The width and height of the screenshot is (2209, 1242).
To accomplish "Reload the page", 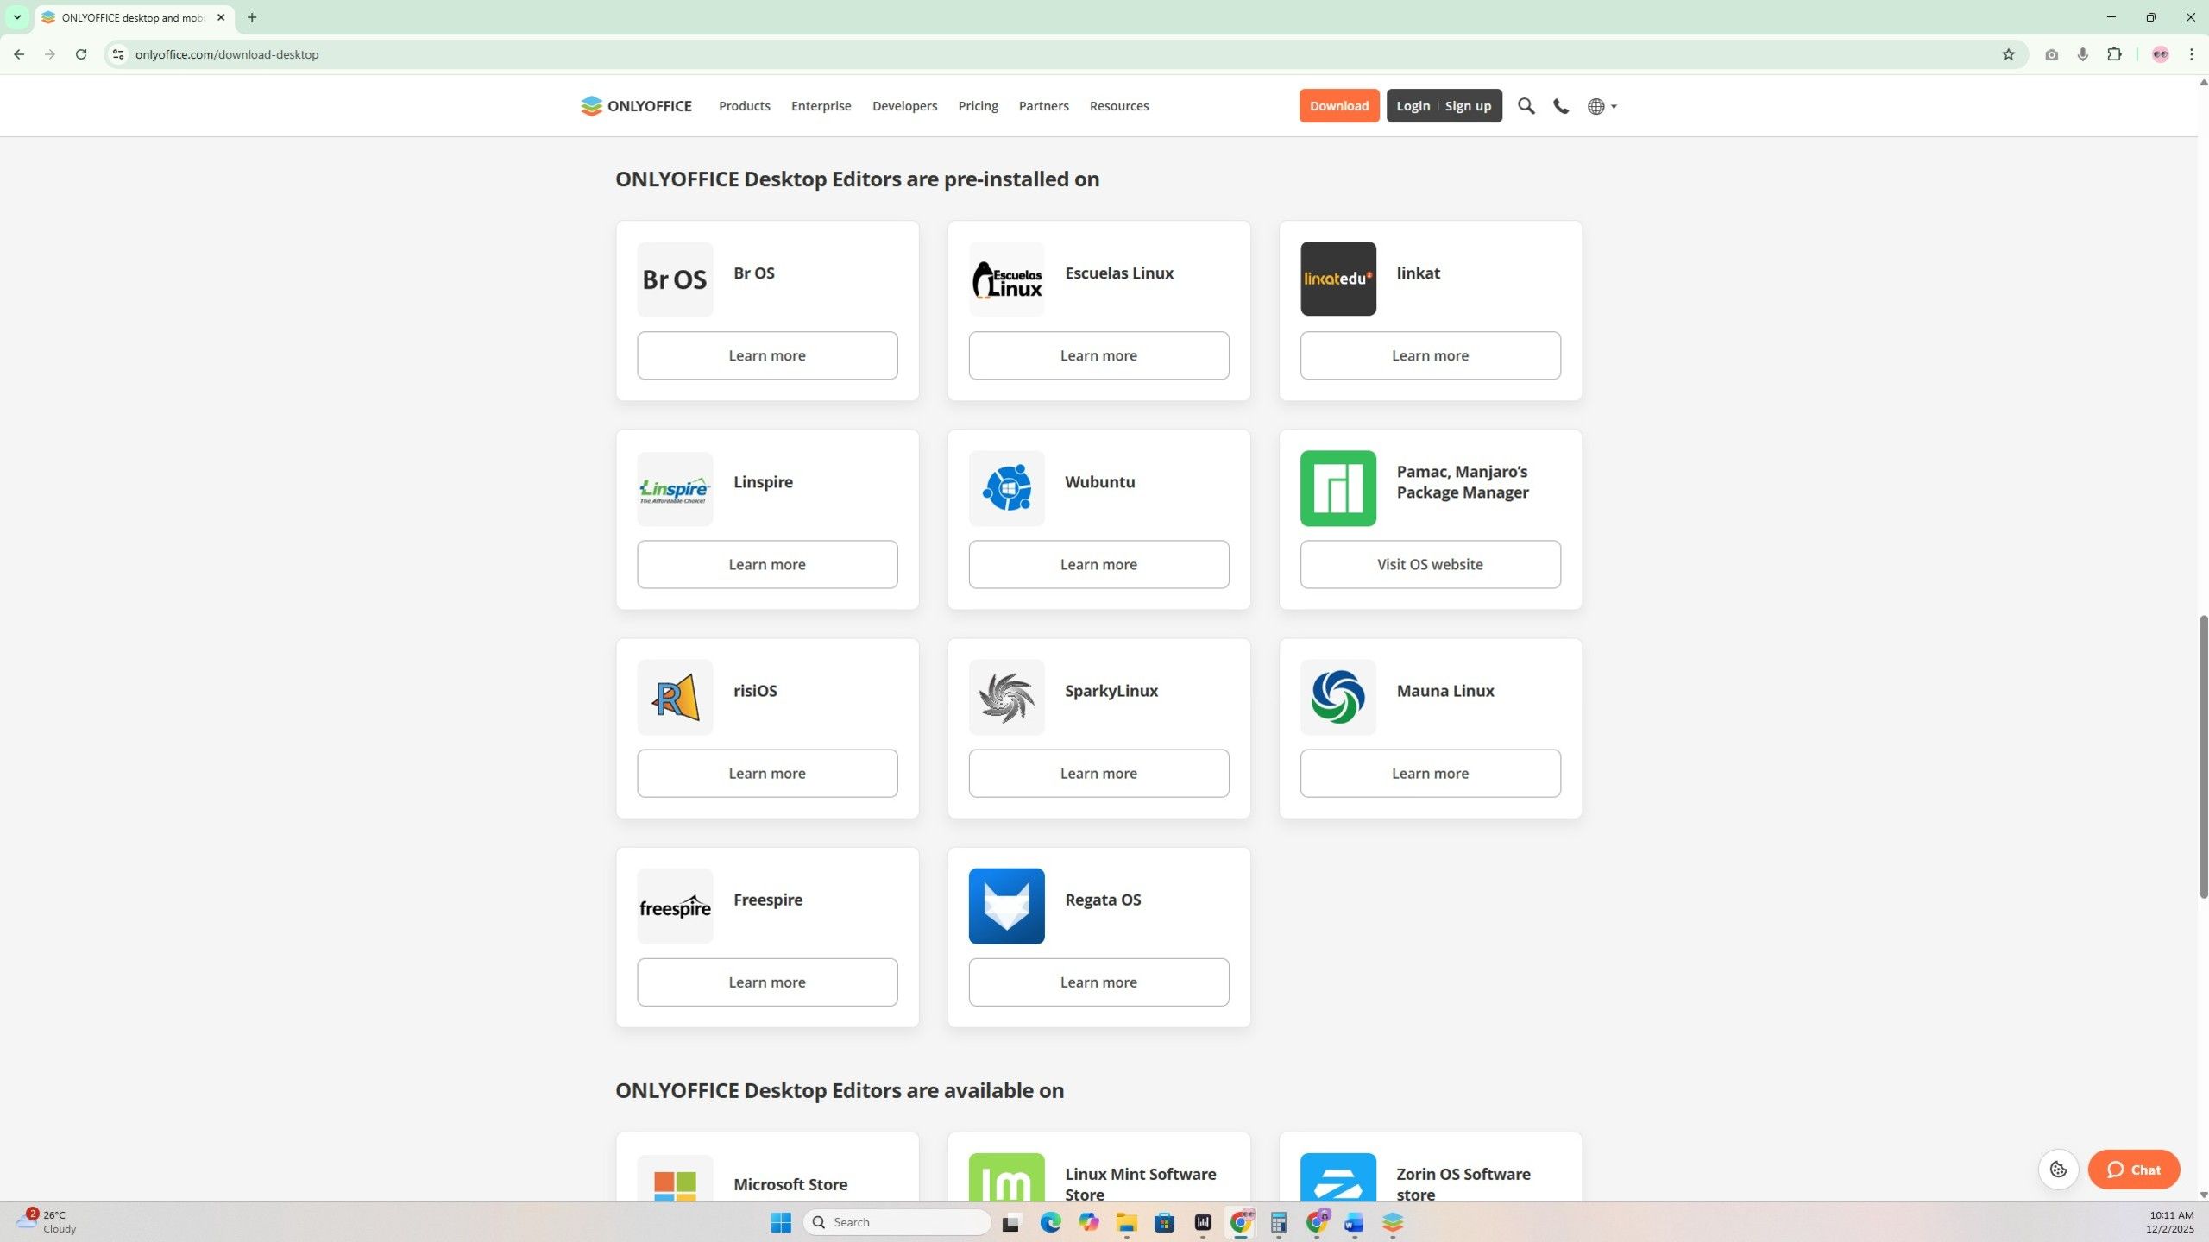I will pos(81,54).
